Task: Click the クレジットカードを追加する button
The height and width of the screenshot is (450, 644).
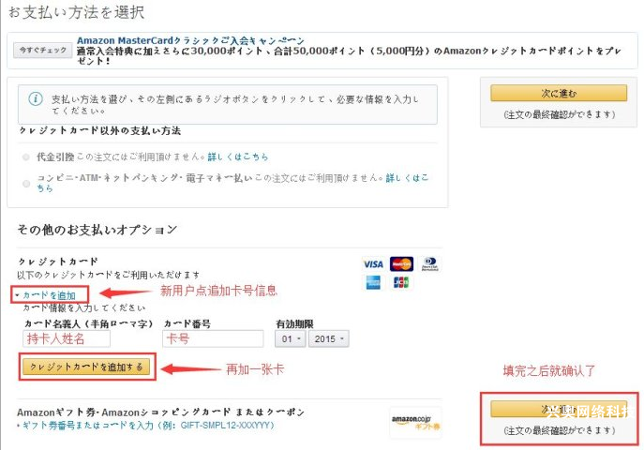Action: pyautogui.click(x=86, y=367)
